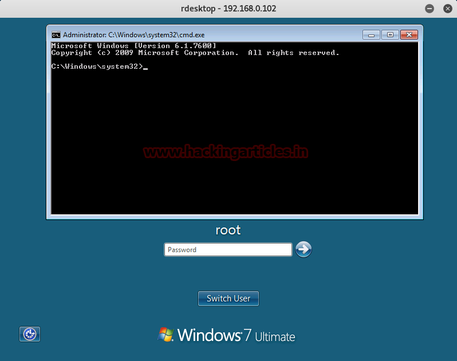Open the Ease of Access button
Screen dimensions: 457x361
30,334
